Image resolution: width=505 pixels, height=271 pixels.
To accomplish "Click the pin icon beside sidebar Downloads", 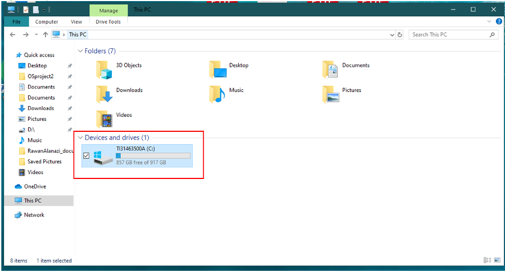I will tap(70, 108).
